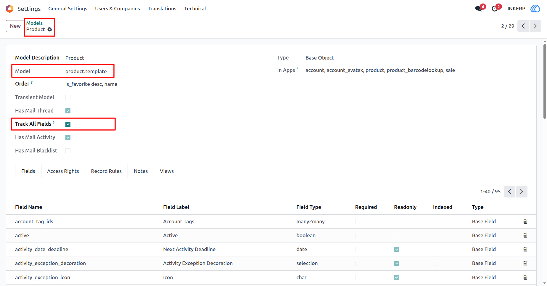The width and height of the screenshot is (547, 286).
Task: Go back to Models breadcrumb link
Action: coord(34,23)
